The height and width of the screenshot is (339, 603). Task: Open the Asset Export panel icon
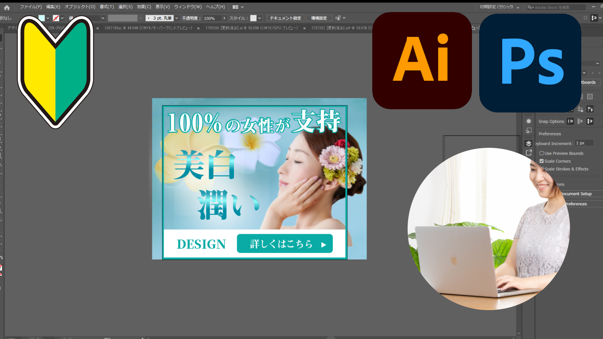(x=529, y=153)
